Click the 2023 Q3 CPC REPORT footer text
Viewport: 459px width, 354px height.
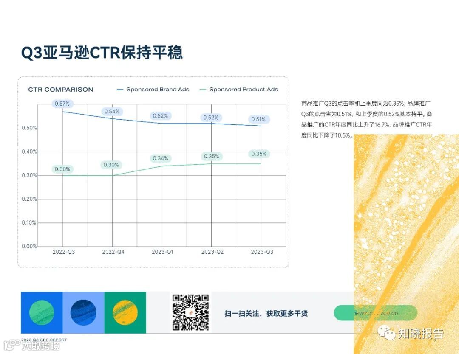click(44, 340)
